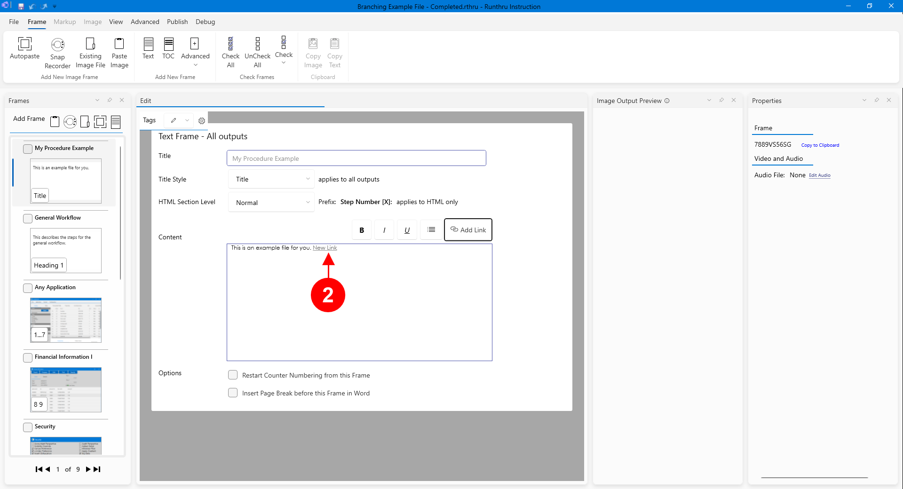903x489 pixels.
Task: Click UnCheck All frames icon
Action: click(x=257, y=44)
